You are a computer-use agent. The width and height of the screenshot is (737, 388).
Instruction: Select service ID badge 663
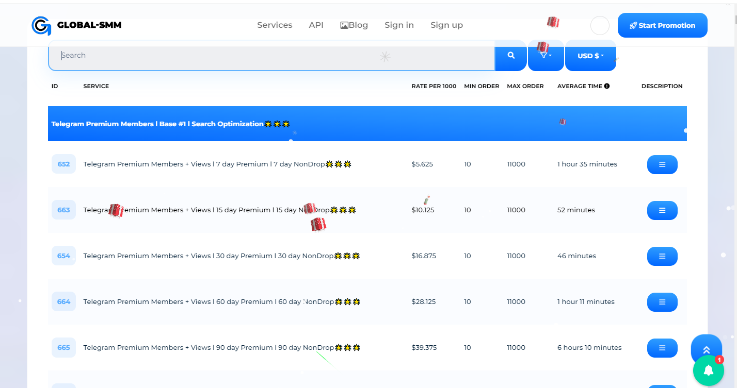coord(63,210)
